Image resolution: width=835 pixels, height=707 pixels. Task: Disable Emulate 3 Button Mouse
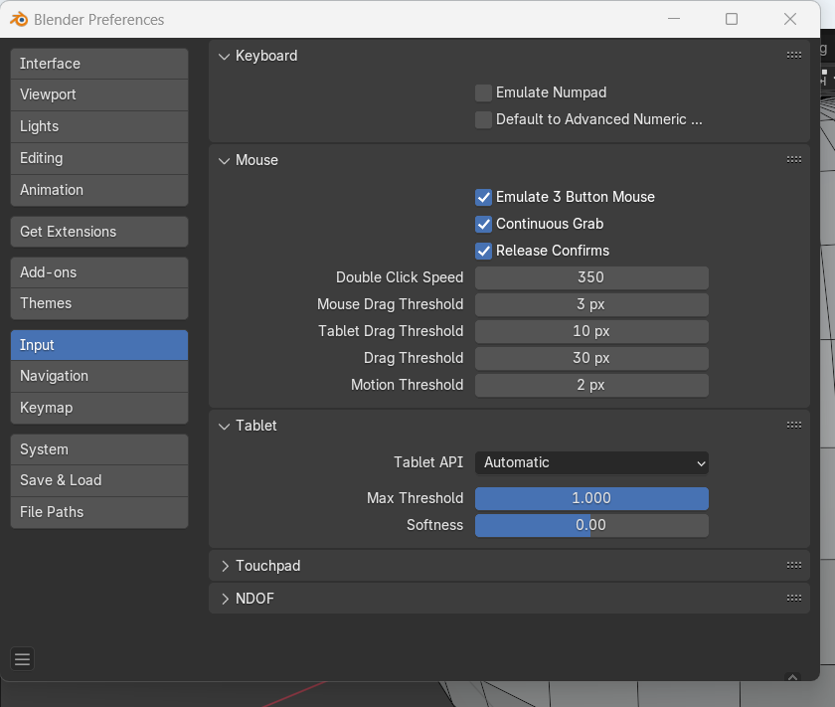click(x=483, y=197)
